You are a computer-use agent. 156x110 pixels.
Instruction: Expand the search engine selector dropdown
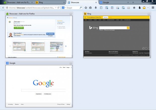(x=65, y=8)
